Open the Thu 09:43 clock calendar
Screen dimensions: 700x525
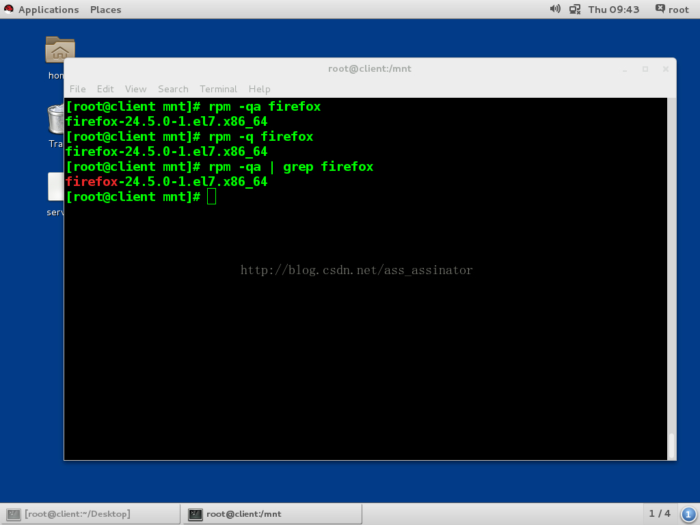pos(613,10)
